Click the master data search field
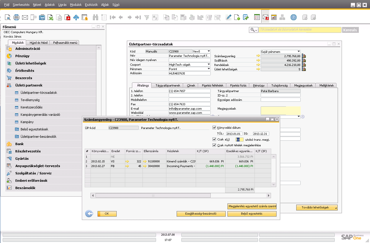The width and height of the screenshot is (370, 243). click(x=300, y=30)
